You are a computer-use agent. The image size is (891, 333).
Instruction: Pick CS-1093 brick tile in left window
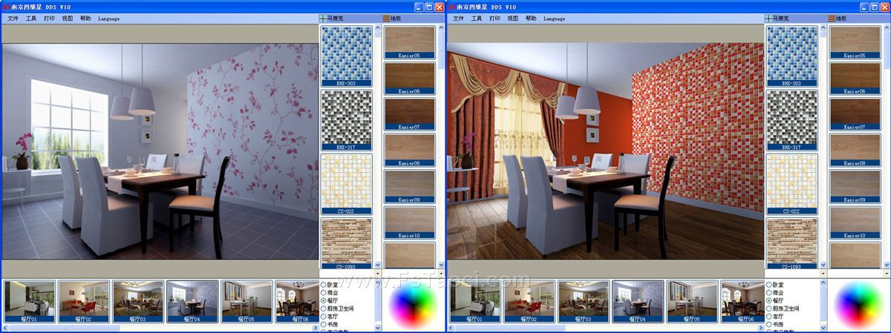[346, 243]
